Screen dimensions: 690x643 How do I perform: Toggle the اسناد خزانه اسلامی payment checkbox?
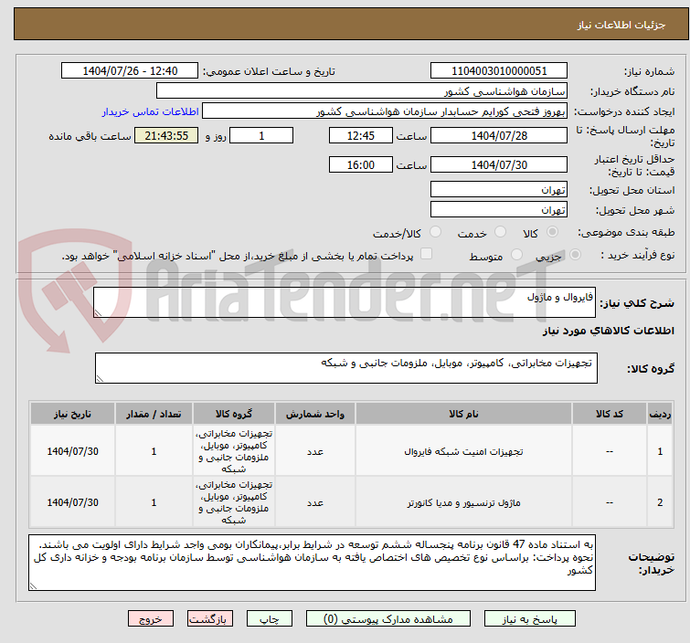pyautogui.click(x=426, y=254)
